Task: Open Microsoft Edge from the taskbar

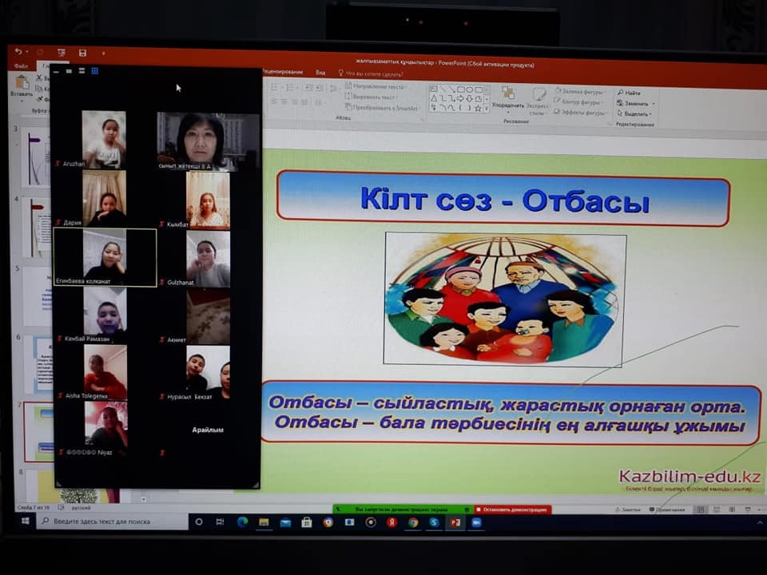Action: coord(242,522)
